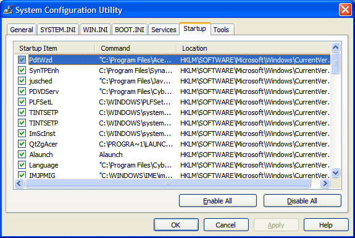Select the QtZgAcer item name
The width and height of the screenshot is (355, 238).
click(43, 144)
